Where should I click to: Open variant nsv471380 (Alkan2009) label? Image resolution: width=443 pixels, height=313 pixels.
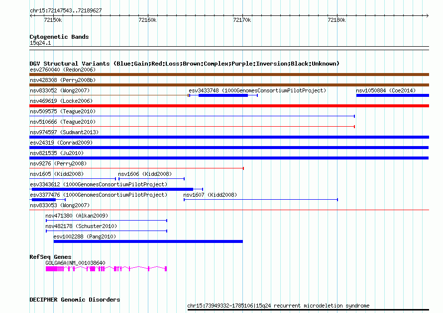(x=77, y=216)
